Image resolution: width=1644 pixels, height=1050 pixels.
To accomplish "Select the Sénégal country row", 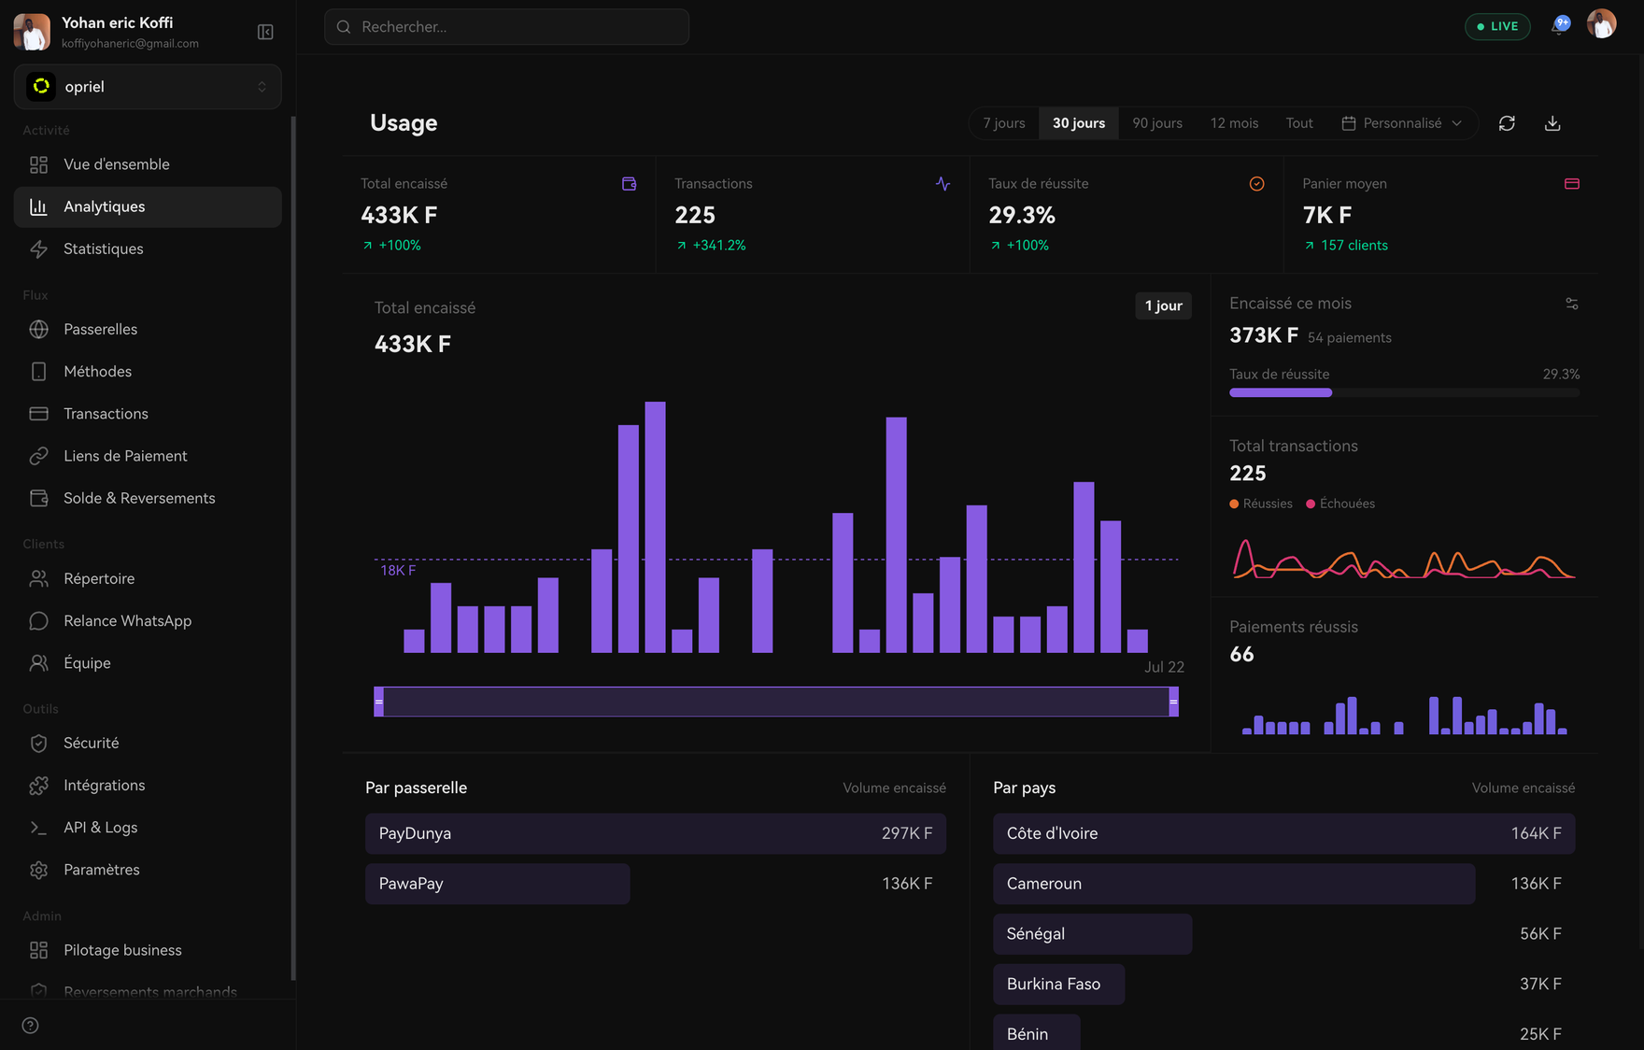I will 1284,934.
